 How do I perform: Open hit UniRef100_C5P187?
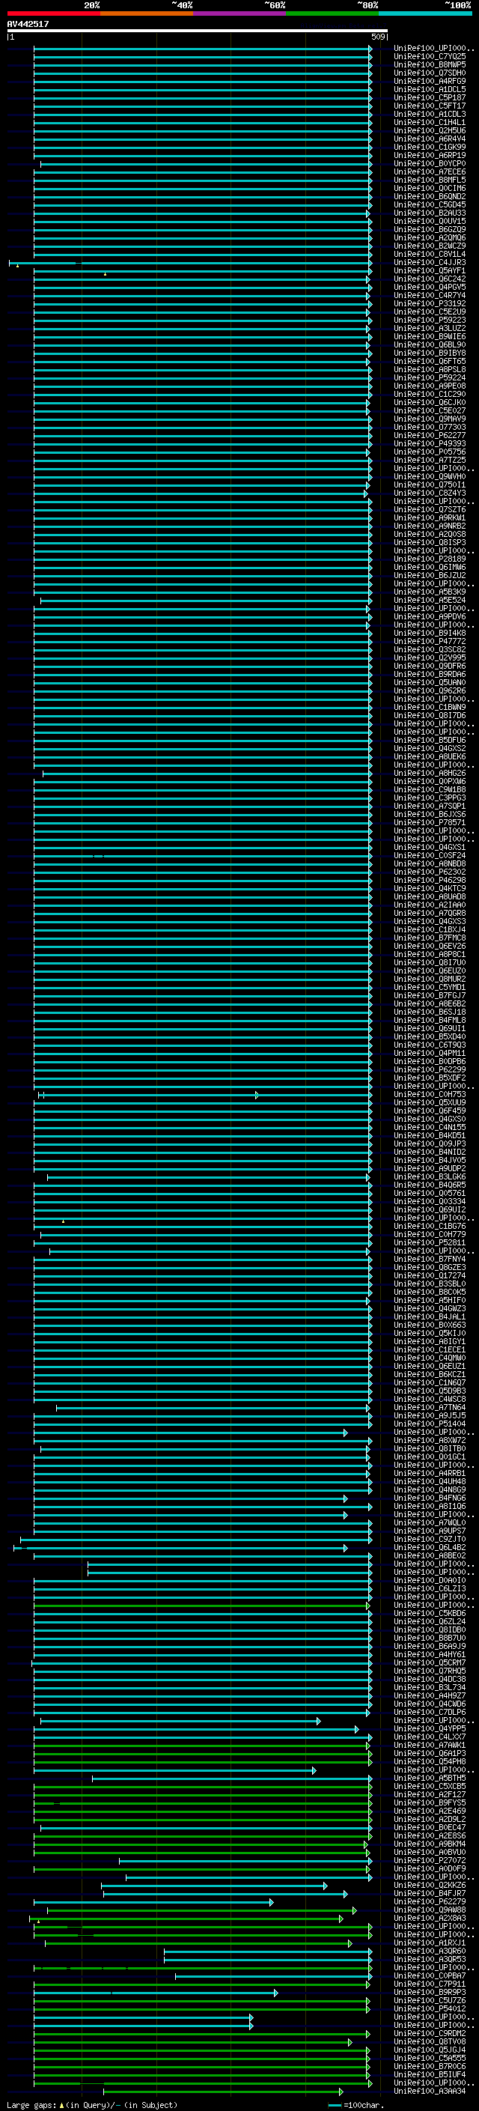coord(430,97)
